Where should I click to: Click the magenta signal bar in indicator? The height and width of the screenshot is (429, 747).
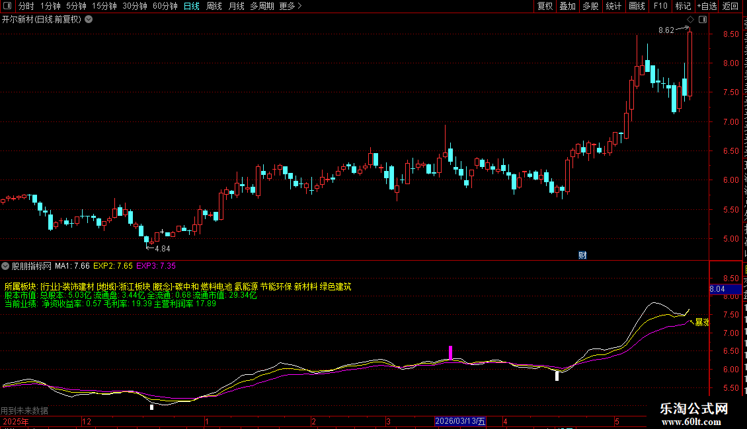(450, 353)
